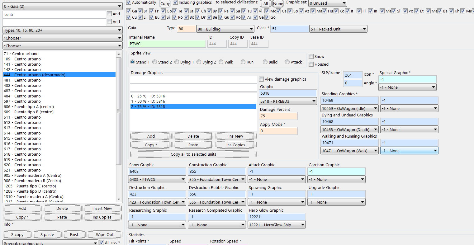Open the "0 - Gaia (2)" civilization dropdown
The image size is (474, 245).
coord(63,6)
